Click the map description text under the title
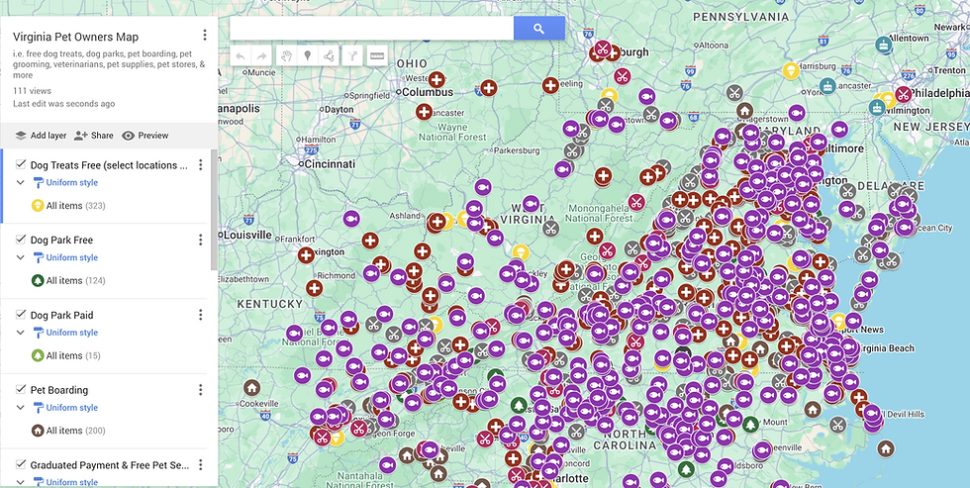Image resolution: width=970 pixels, height=488 pixels. pos(109,64)
